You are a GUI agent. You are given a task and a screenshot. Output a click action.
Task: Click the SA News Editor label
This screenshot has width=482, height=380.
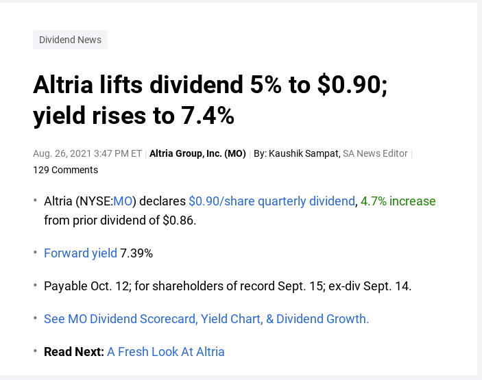(x=375, y=153)
